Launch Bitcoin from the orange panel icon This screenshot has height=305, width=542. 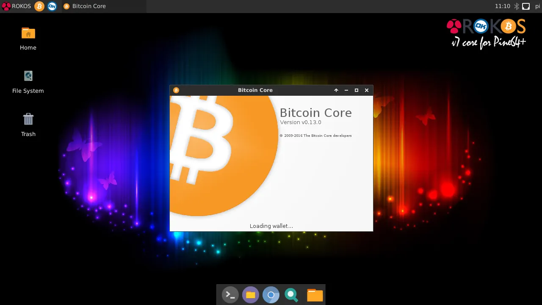pos(39,6)
